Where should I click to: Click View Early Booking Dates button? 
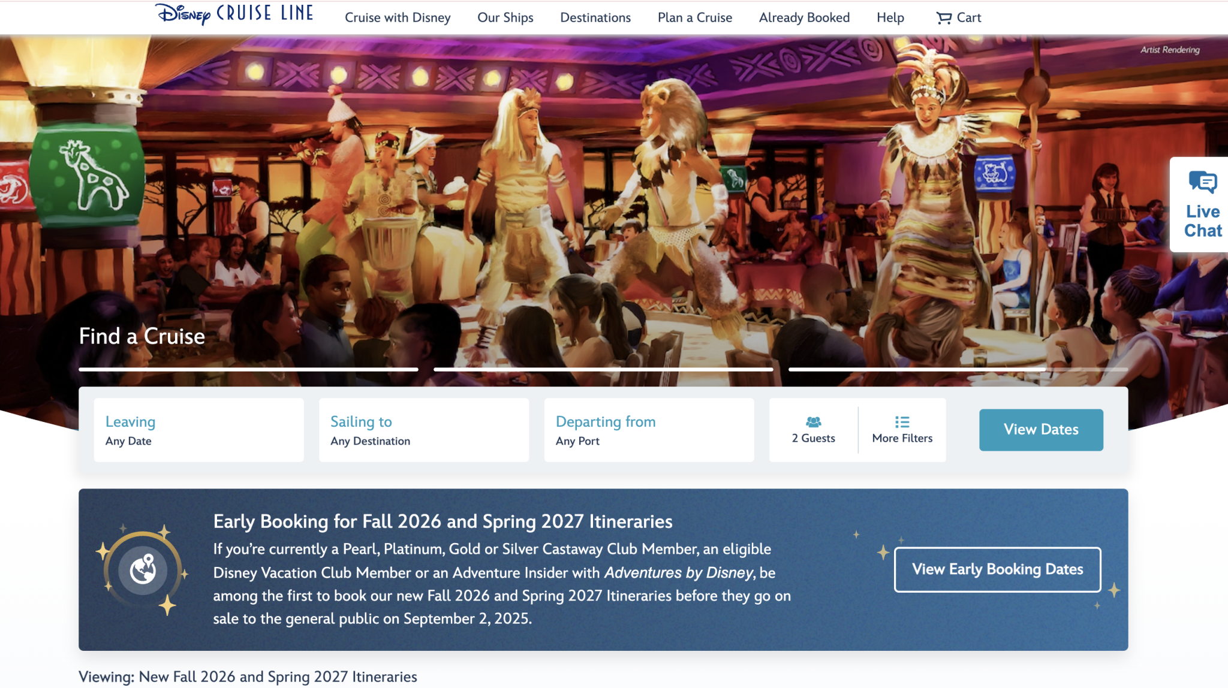tap(998, 569)
